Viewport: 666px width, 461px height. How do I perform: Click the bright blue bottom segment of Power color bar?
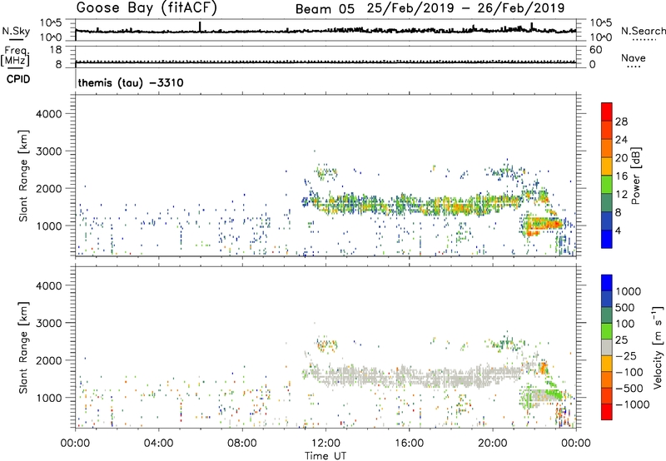(607, 239)
